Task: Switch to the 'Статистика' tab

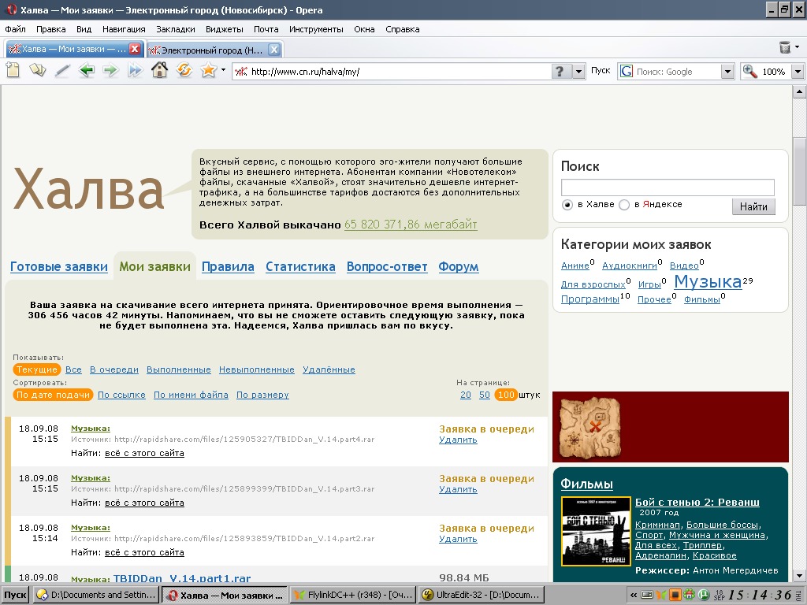Action: coord(300,266)
